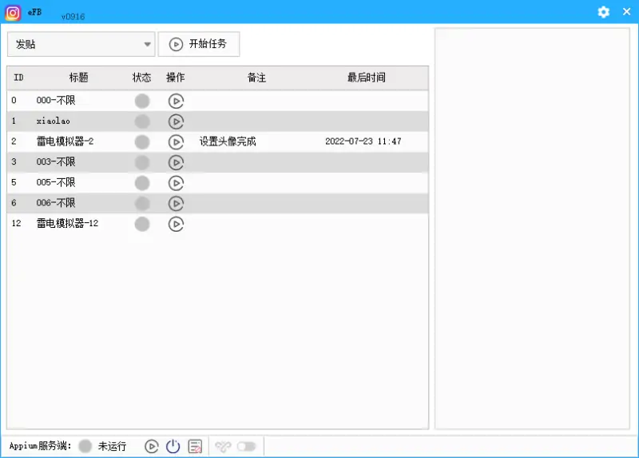Click the 标题 column header
The height and width of the screenshot is (458, 639).
[78, 78]
